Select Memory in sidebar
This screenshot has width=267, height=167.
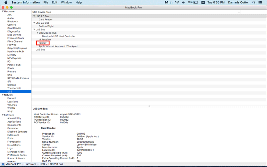click(12, 55)
